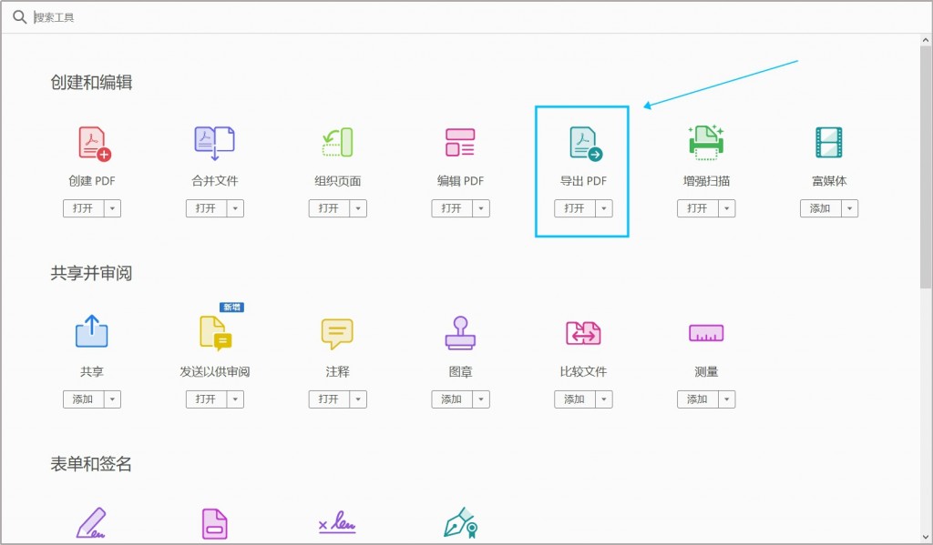Viewport: 933px width, 545px height.
Task: Click 打开 under 发送以供审阅
Action: coord(206,399)
